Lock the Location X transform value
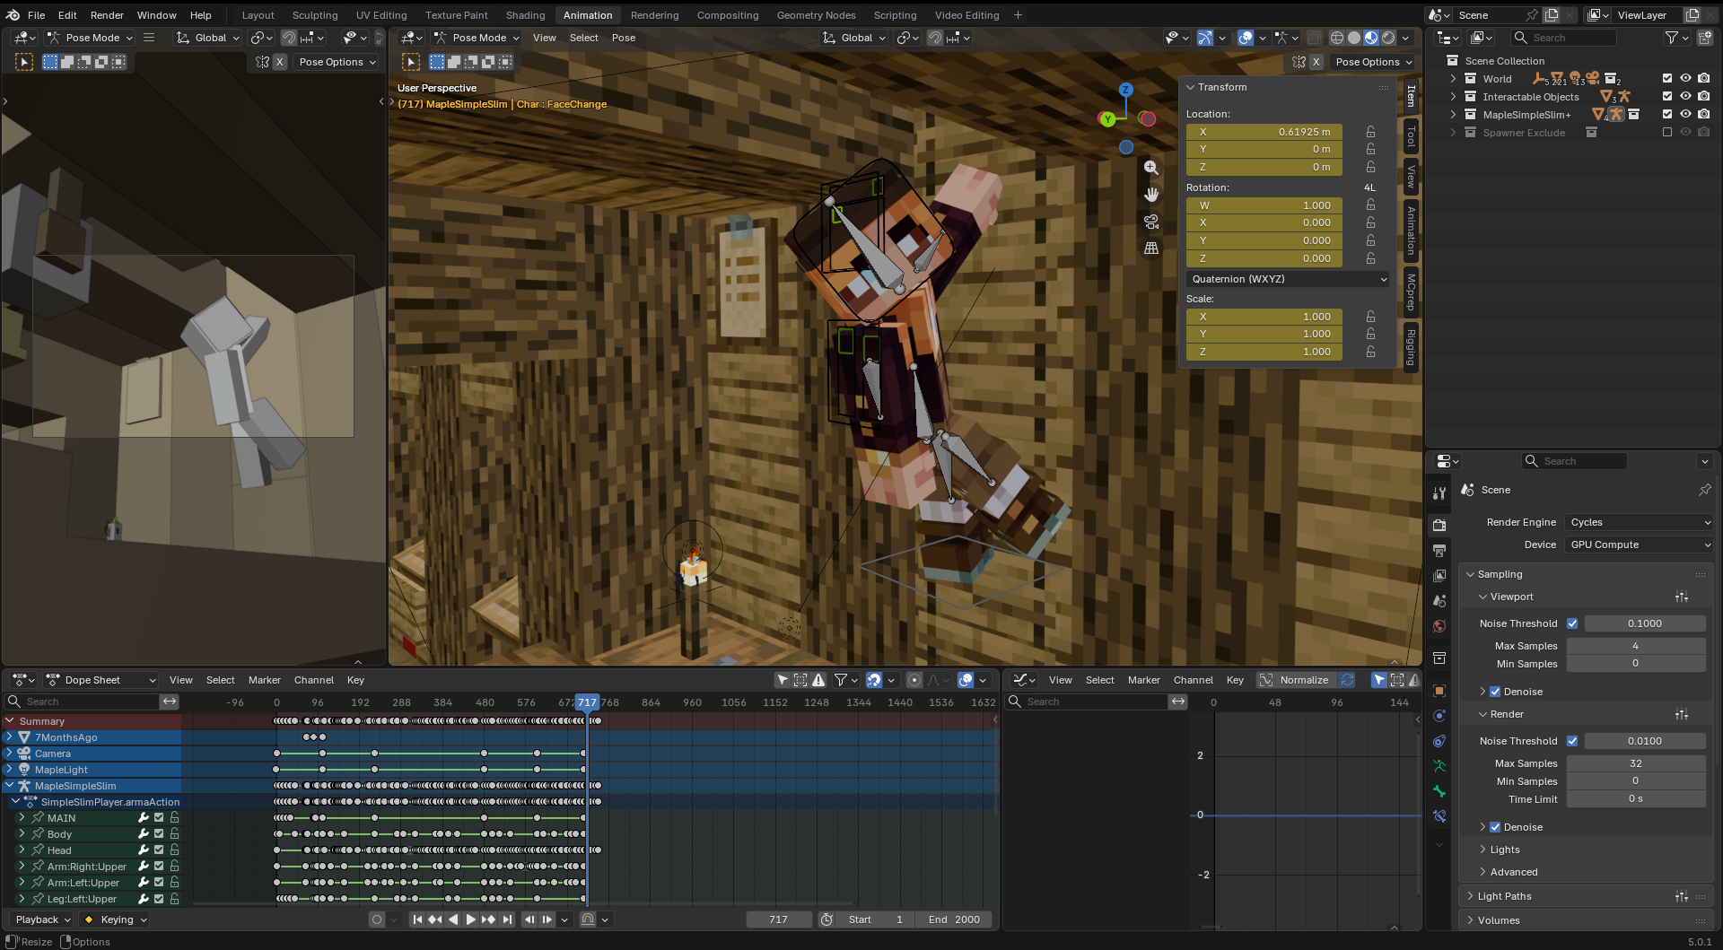The image size is (1723, 950). pos(1370,132)
